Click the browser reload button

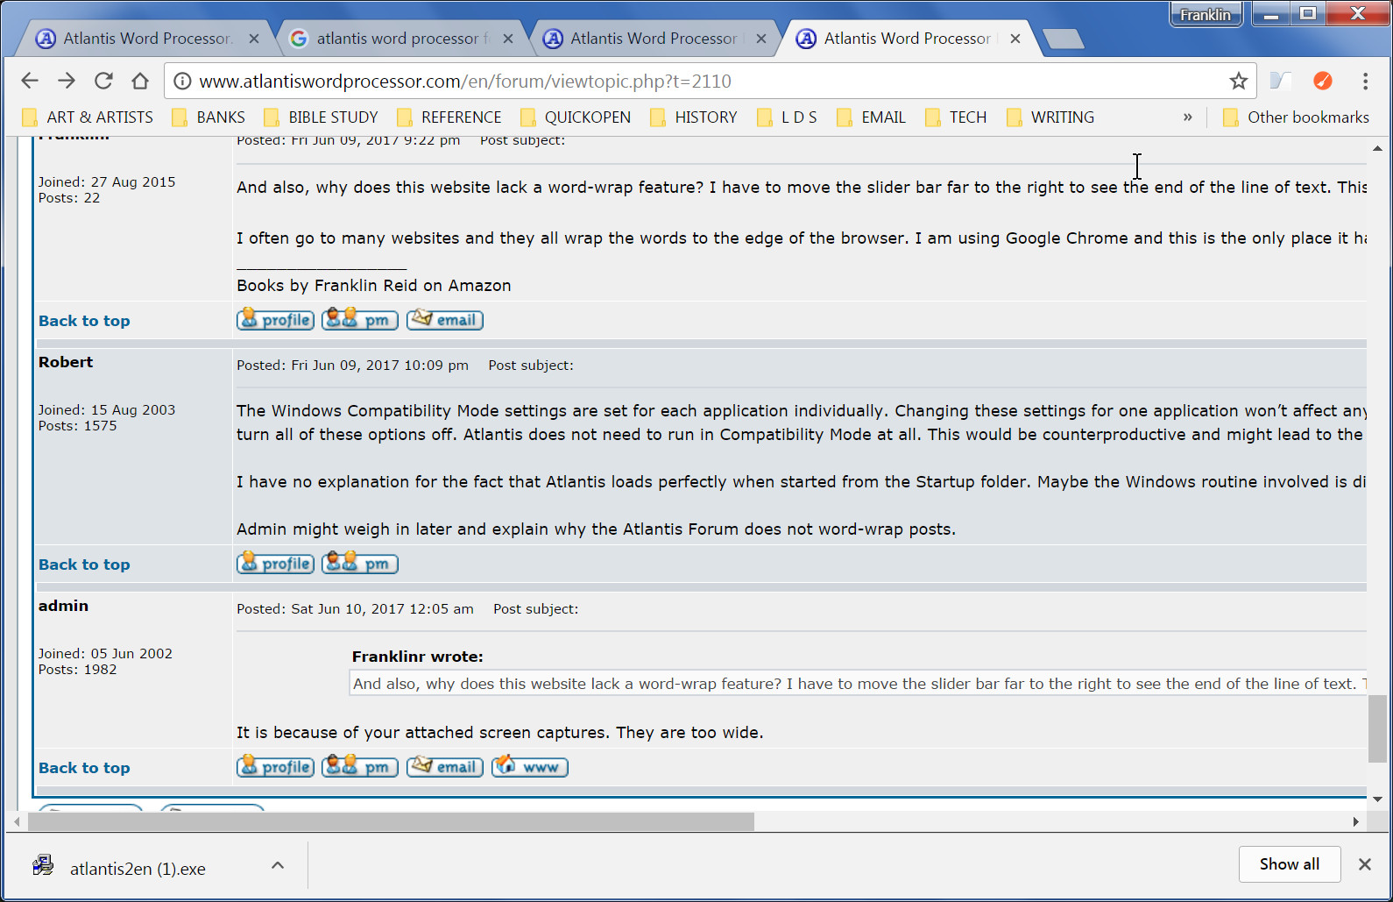103,81
